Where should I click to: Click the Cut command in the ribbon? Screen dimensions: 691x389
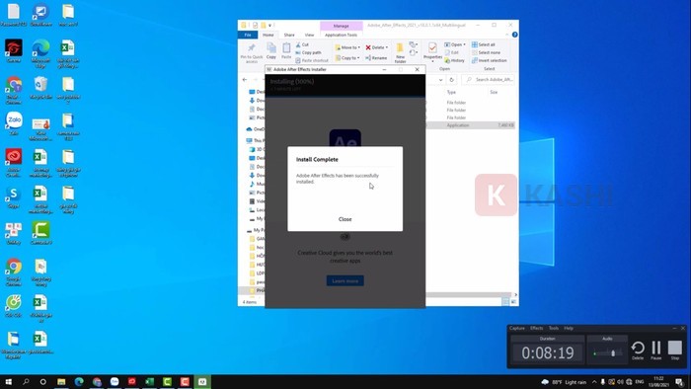[x=302, y=44]
